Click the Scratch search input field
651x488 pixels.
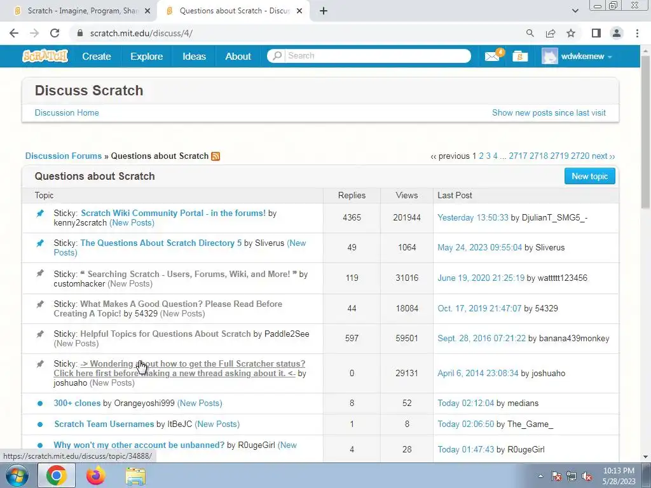378,56
